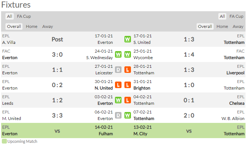
Task: Click the W badge next to Tottenham 07-02-21
Action: [128, 115]
